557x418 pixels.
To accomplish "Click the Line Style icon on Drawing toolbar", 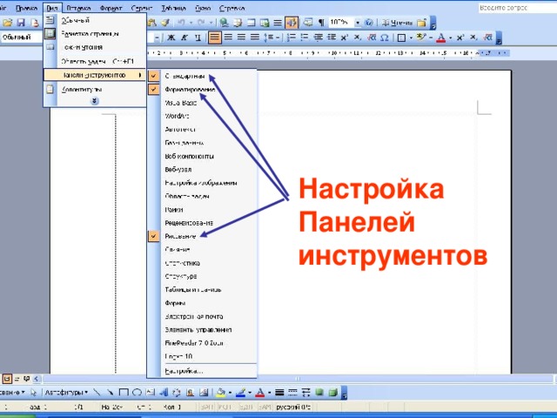I will click(x=279, y=393).
